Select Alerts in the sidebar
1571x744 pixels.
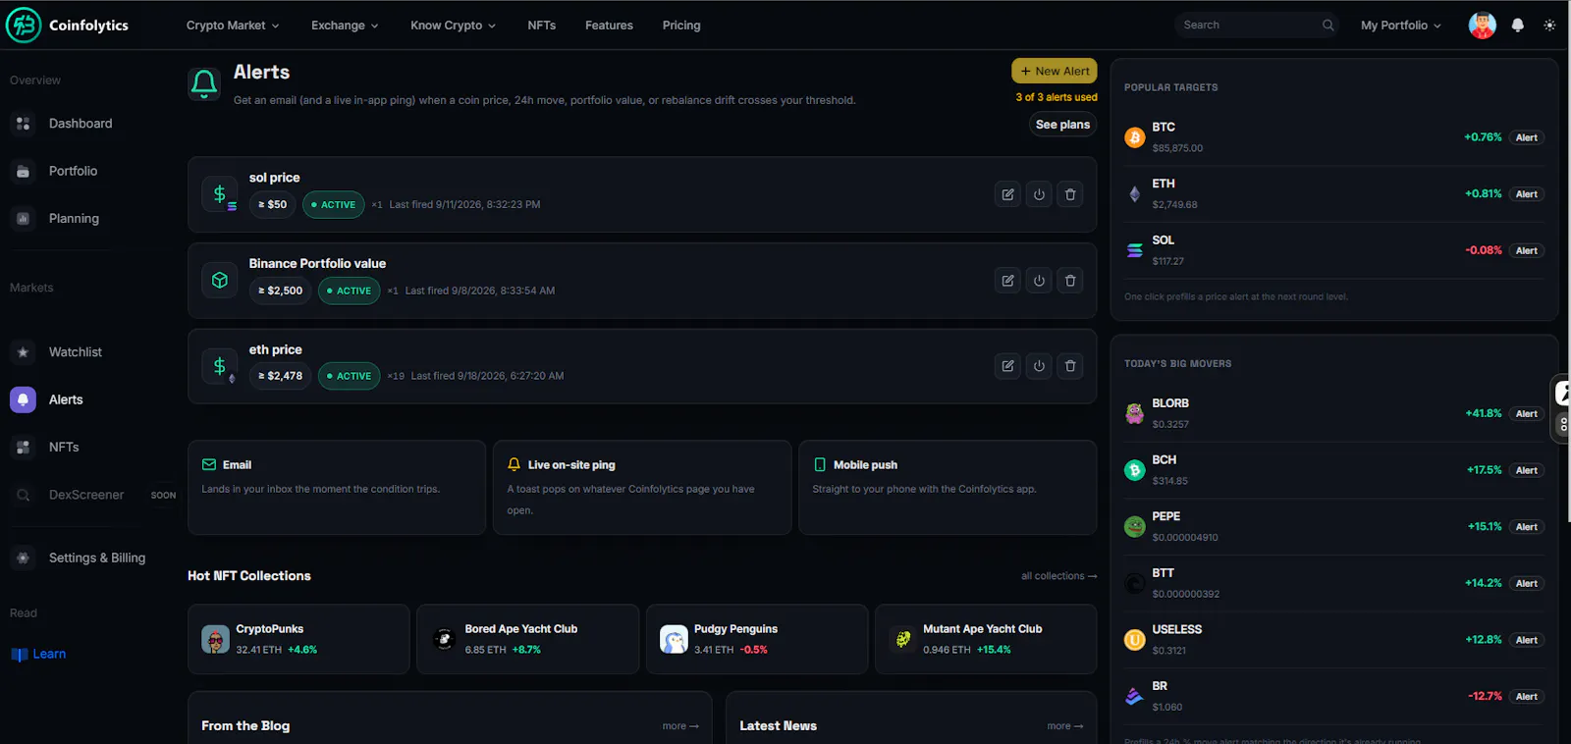click(x=66, y=399)
